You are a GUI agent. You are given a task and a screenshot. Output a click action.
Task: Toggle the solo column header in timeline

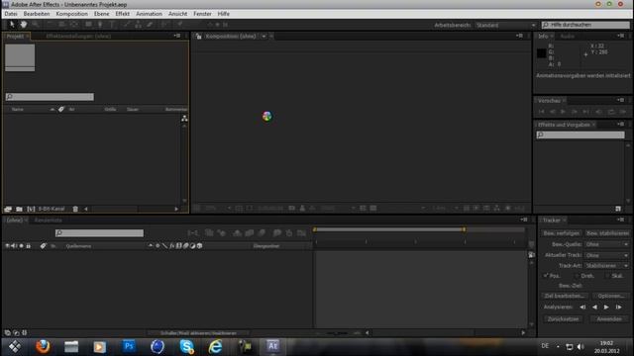tap(22, 246)
